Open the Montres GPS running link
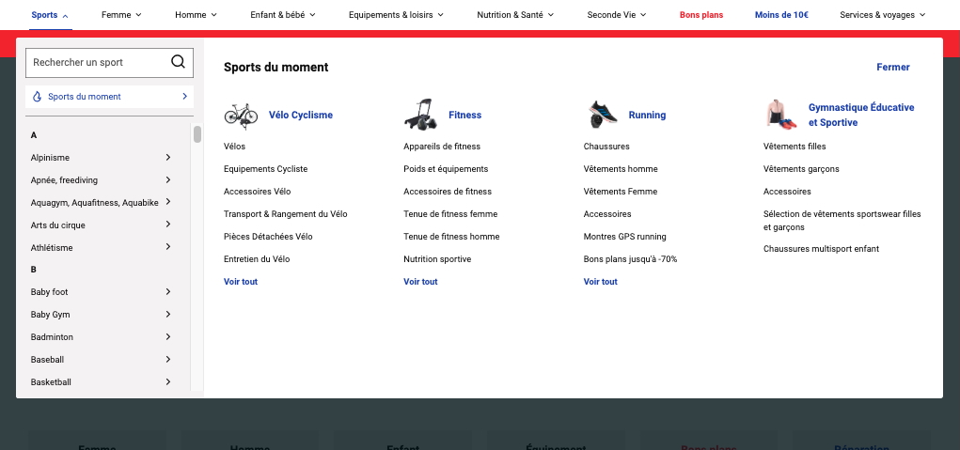Viewport: 960px width, 450px height. click(x=624, y=237)
